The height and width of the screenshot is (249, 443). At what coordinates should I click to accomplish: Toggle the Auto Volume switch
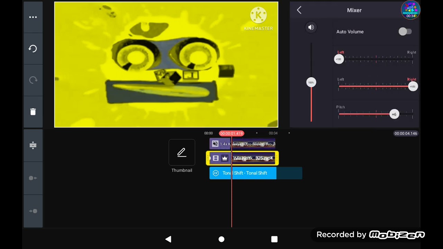click(x=405, y=31)
